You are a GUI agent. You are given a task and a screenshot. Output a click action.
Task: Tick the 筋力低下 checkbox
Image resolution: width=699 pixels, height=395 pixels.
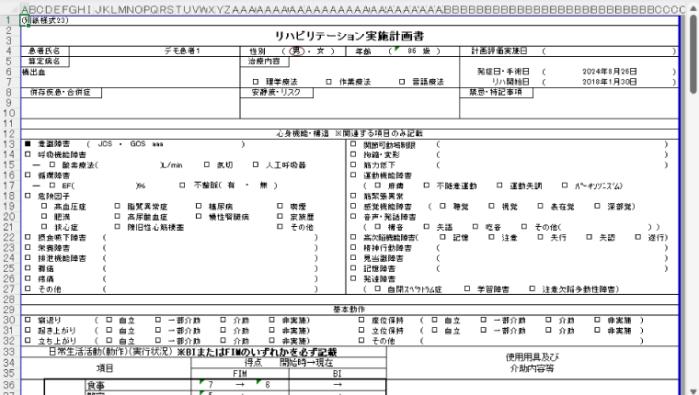(353, 164)
